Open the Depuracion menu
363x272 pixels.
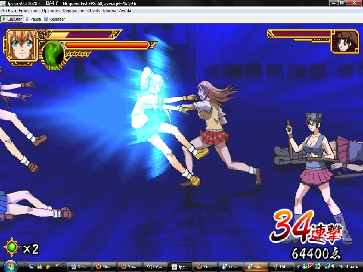click(x=73, y=11)
